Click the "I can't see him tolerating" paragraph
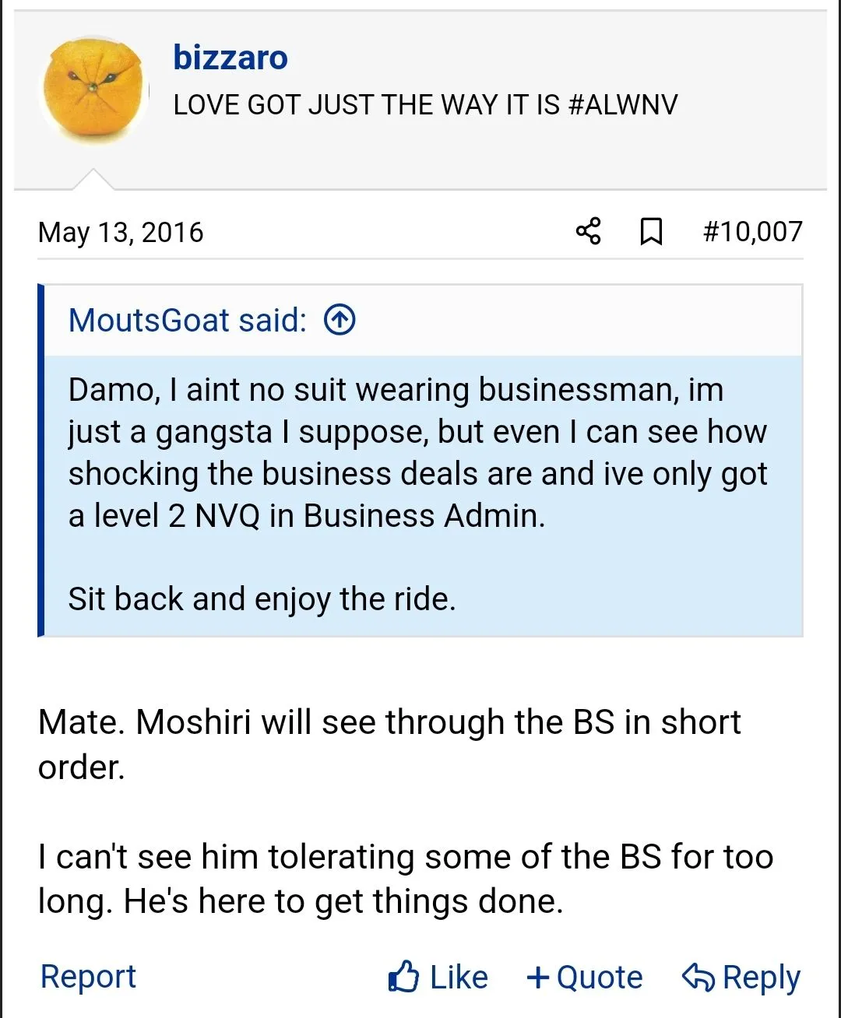Image resolution: width=841 pixels, height=1018 pixels. [x=405, y=878]
